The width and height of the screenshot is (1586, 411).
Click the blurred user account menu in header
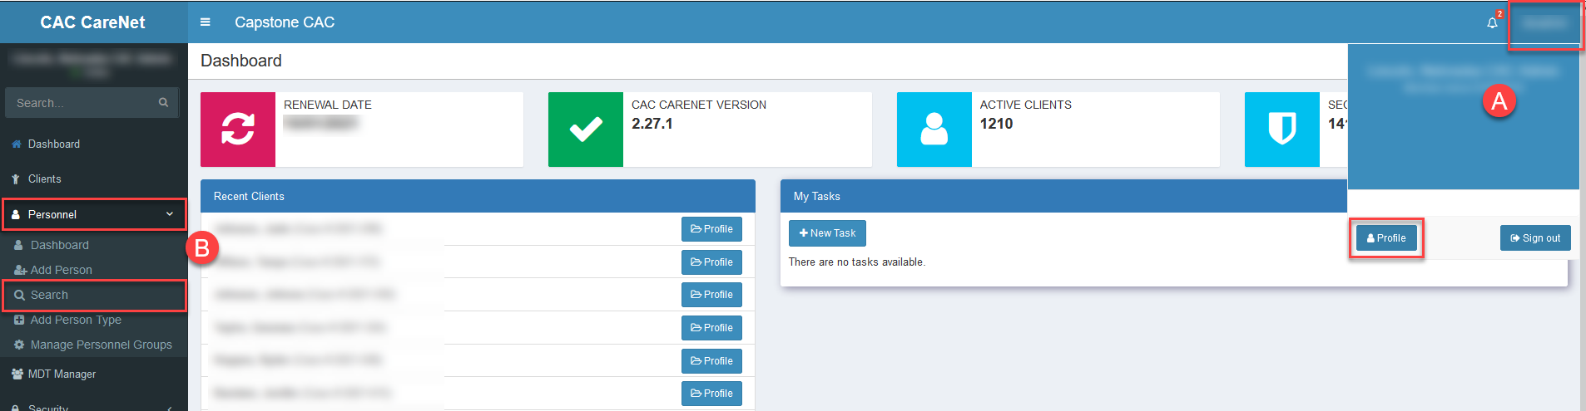(x=1545, y=23)
